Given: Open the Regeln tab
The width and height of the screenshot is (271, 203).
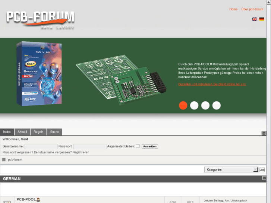Looking at the screenshot, I should pos(38,132).
